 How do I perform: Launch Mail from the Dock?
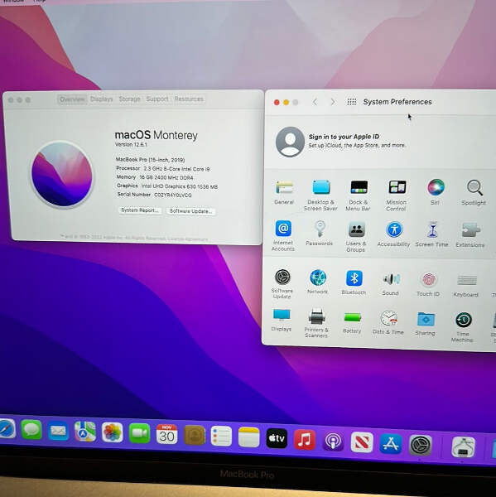(58, 431)
